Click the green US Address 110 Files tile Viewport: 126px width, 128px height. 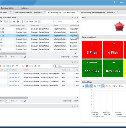(x=92, y=68)
